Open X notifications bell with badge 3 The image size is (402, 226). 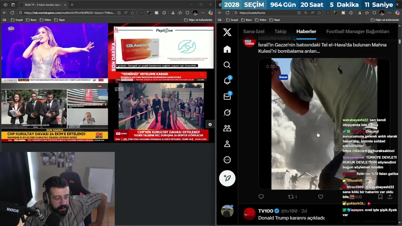coord(227,81)
